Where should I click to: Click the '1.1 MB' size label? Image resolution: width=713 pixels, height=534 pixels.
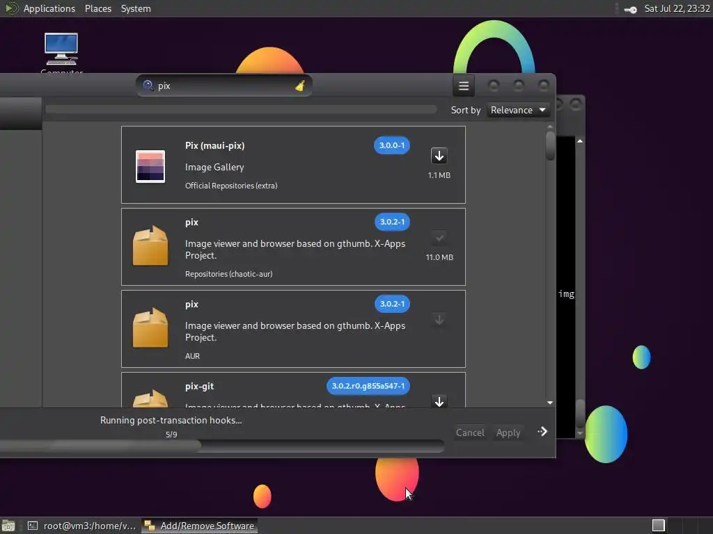tap(439, 175)
